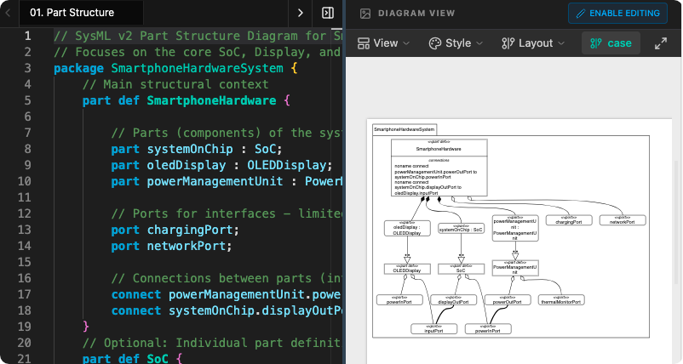Toggle the case display mode
Screen dimensions: 683x364
coord(611,43)
